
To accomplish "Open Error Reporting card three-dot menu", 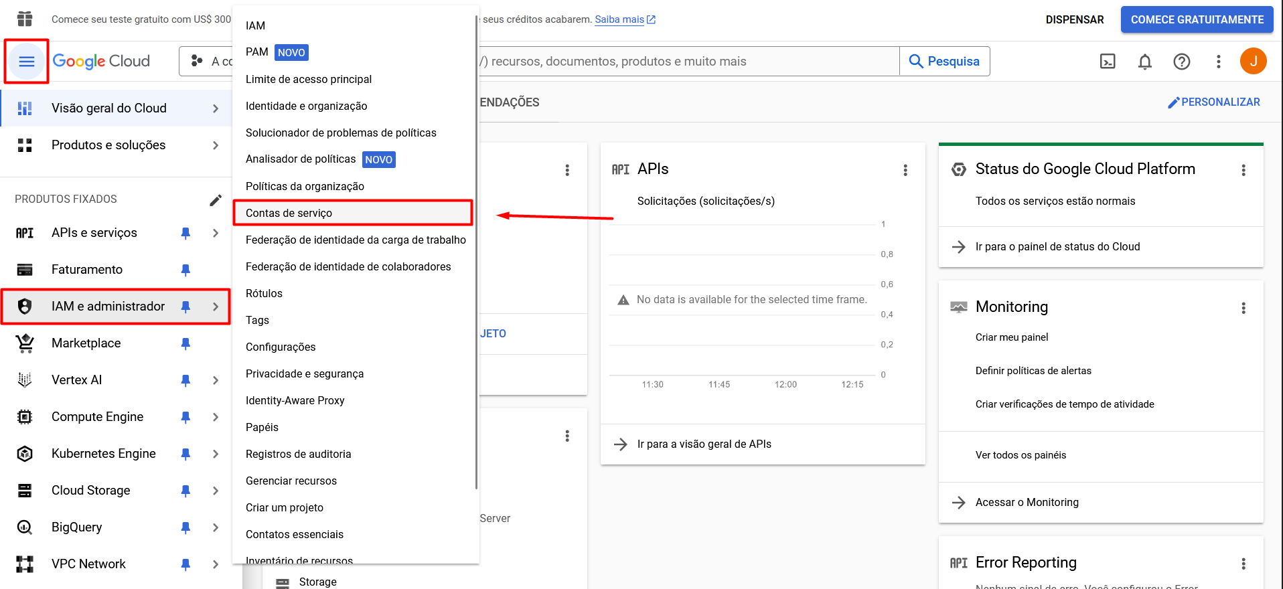I will 1243,564.
